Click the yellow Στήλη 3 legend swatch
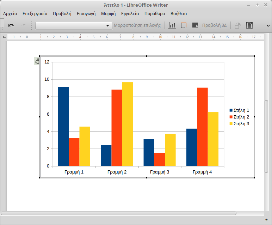The height and width of the screenshot is (225, 272). (231, 123)
